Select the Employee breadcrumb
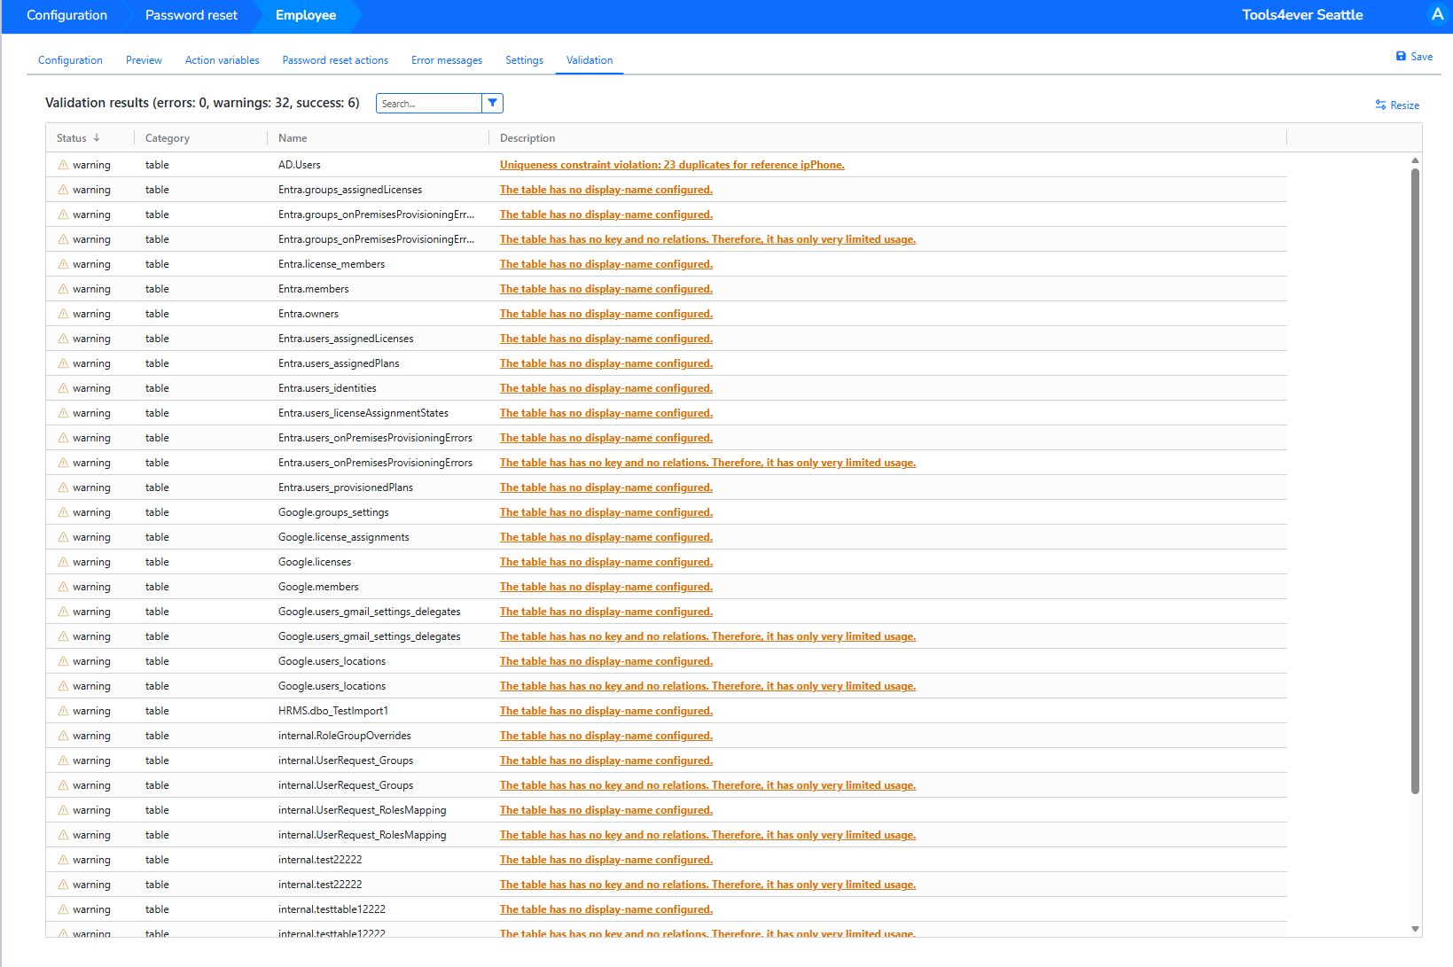The height and width of the screenshot is (967, 1453). [x=306, y=15]
